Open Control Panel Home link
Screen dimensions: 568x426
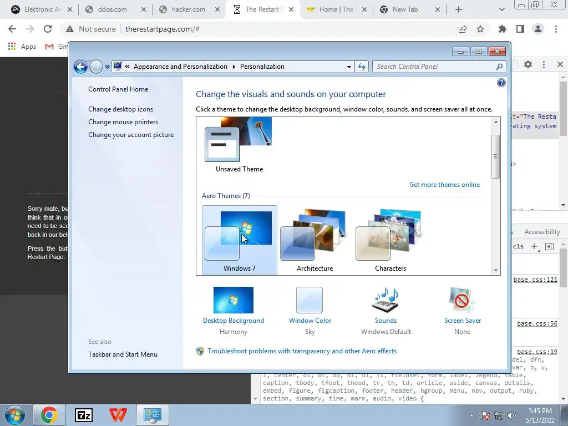[118, 89]
